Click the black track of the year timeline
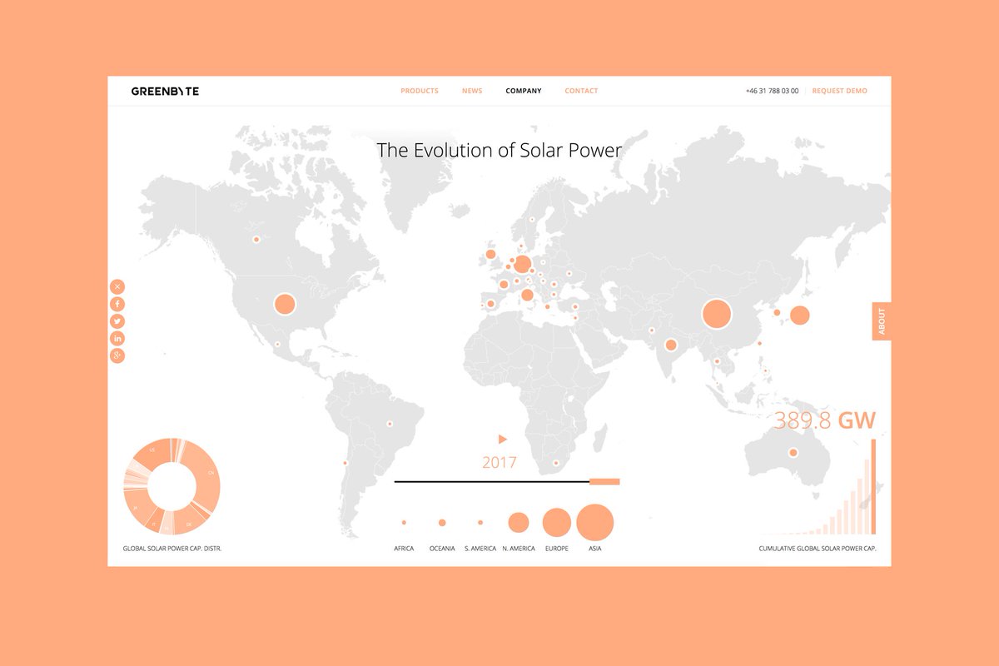 (x=492, y=481)
